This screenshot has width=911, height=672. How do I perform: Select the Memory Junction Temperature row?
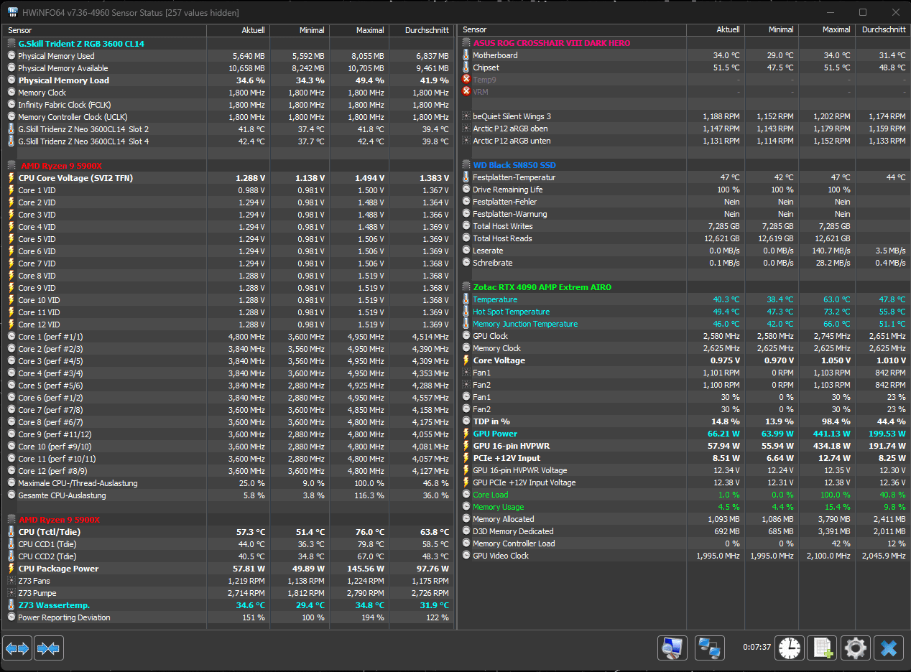(x=684, y=324)
